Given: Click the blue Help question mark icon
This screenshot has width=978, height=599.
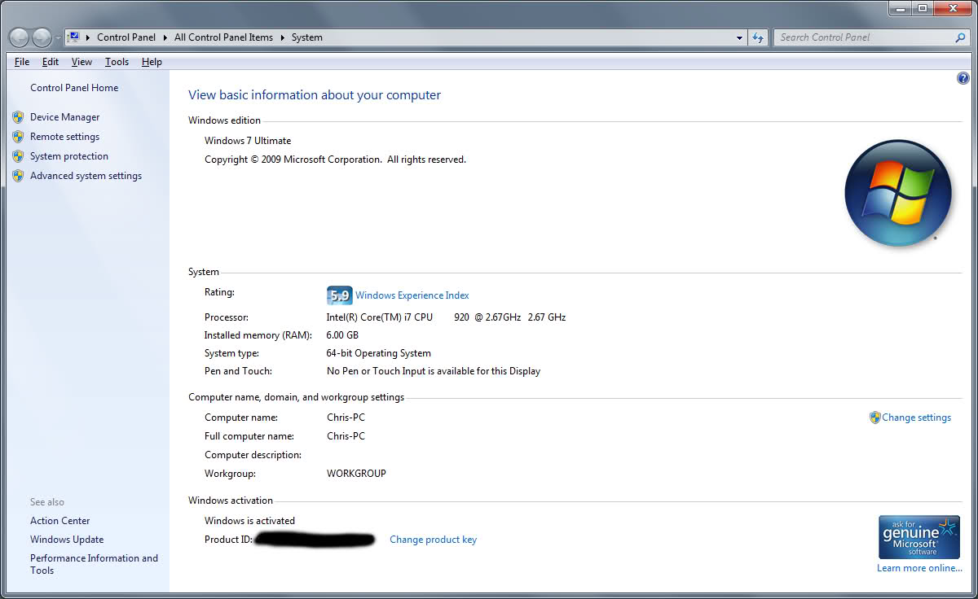Looking at the screenshot, I should (x=963, y=78).
